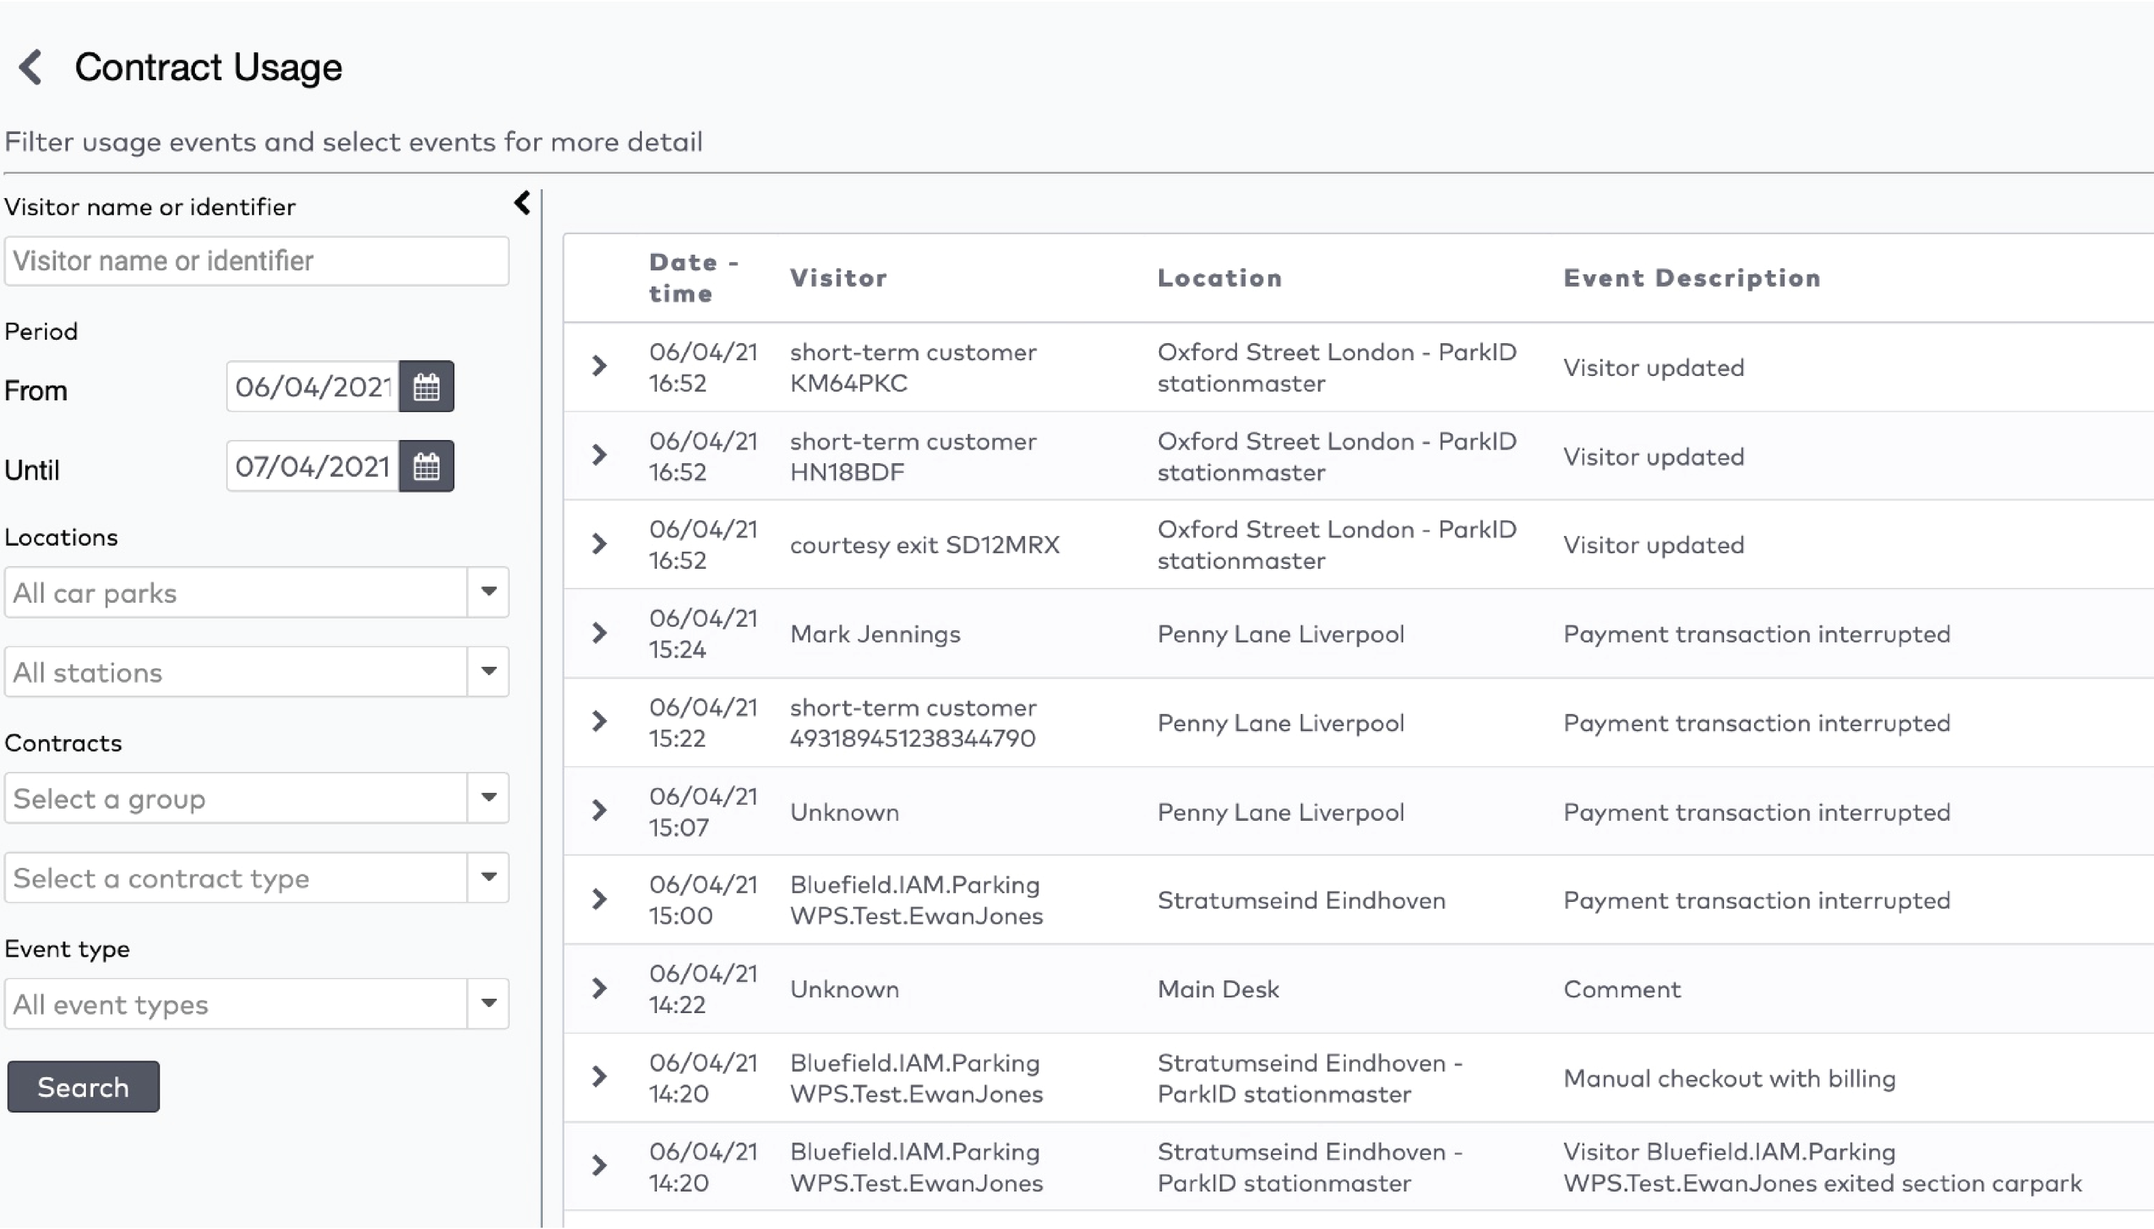Expand the Unknown visitor Comment event row

[x=601, y=988]
